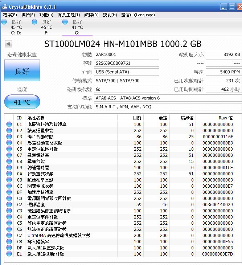Select the 碟片啟動時間 attribute row
242x265 pixels.
(120, 136)
